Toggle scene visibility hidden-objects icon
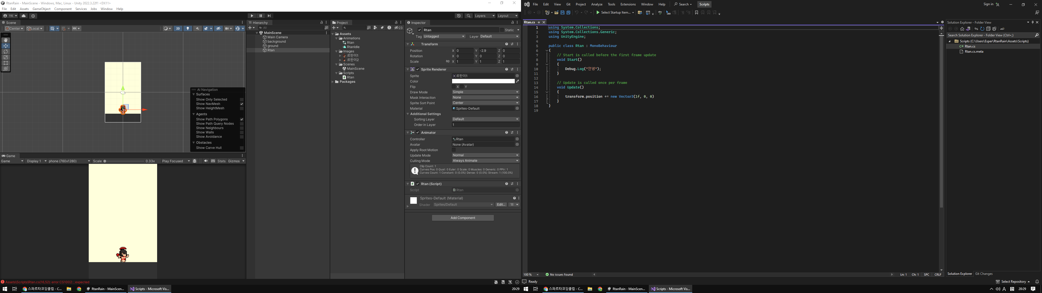This screenshot has height=293, width=1042. coord(218,28)
